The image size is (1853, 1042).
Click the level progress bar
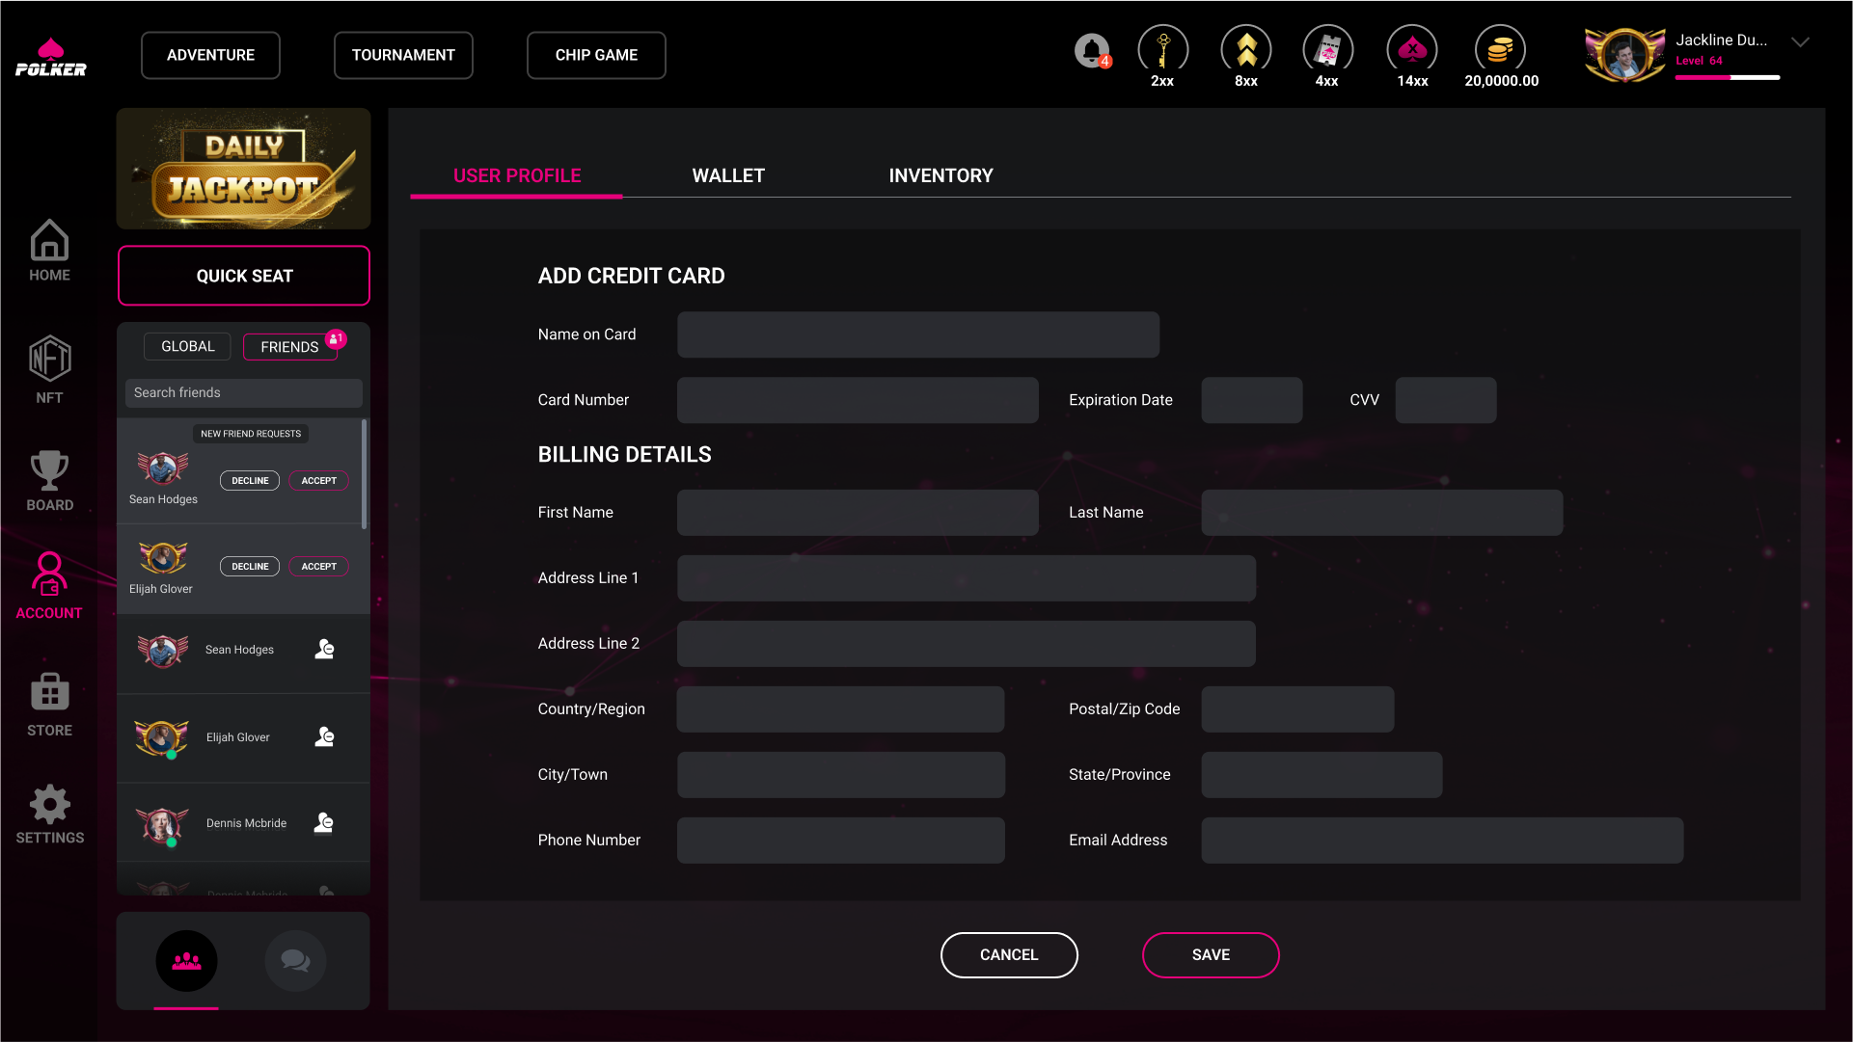(x=1727, y=77)
